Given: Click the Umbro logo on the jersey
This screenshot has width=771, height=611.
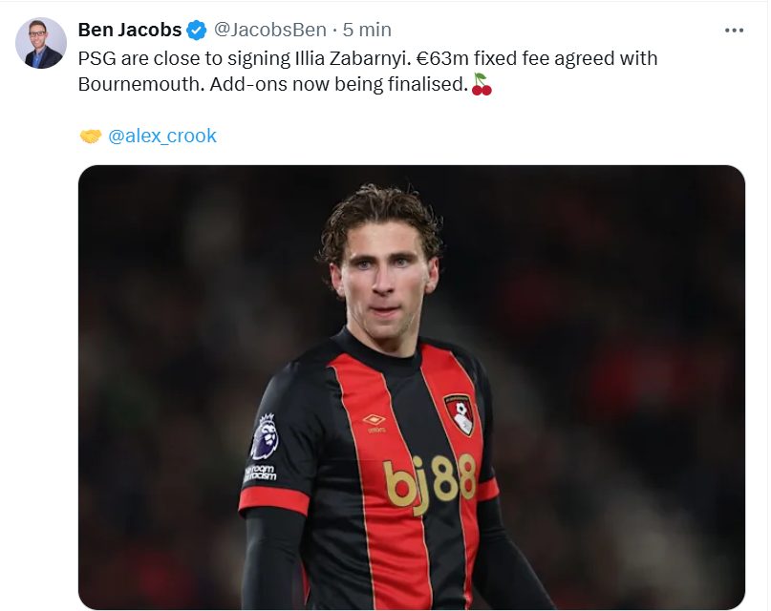Looking at the screenshot, I should coord(375,422).
